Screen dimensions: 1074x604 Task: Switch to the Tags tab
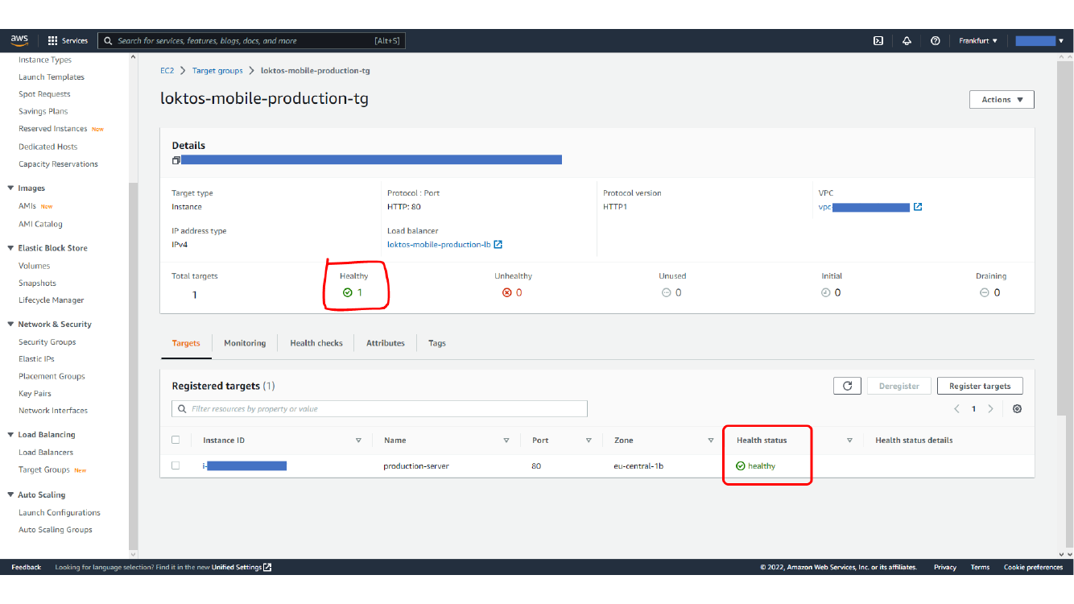pyautogui.click(x=437, y=343)
